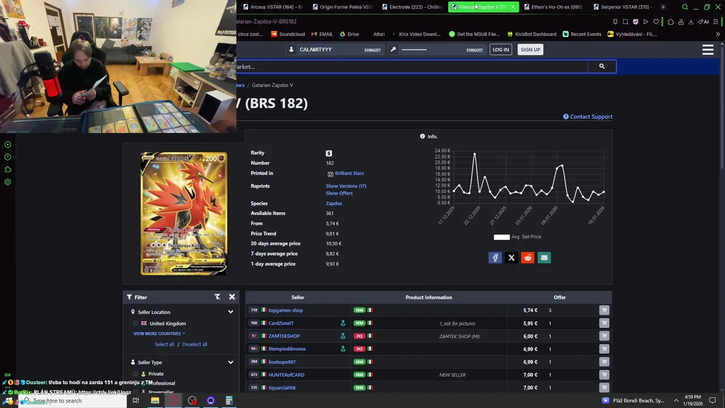The image size is (725, 408).
Task: Click the SIGN UP button
Action: pyautogui.click(x=530, y=49)
